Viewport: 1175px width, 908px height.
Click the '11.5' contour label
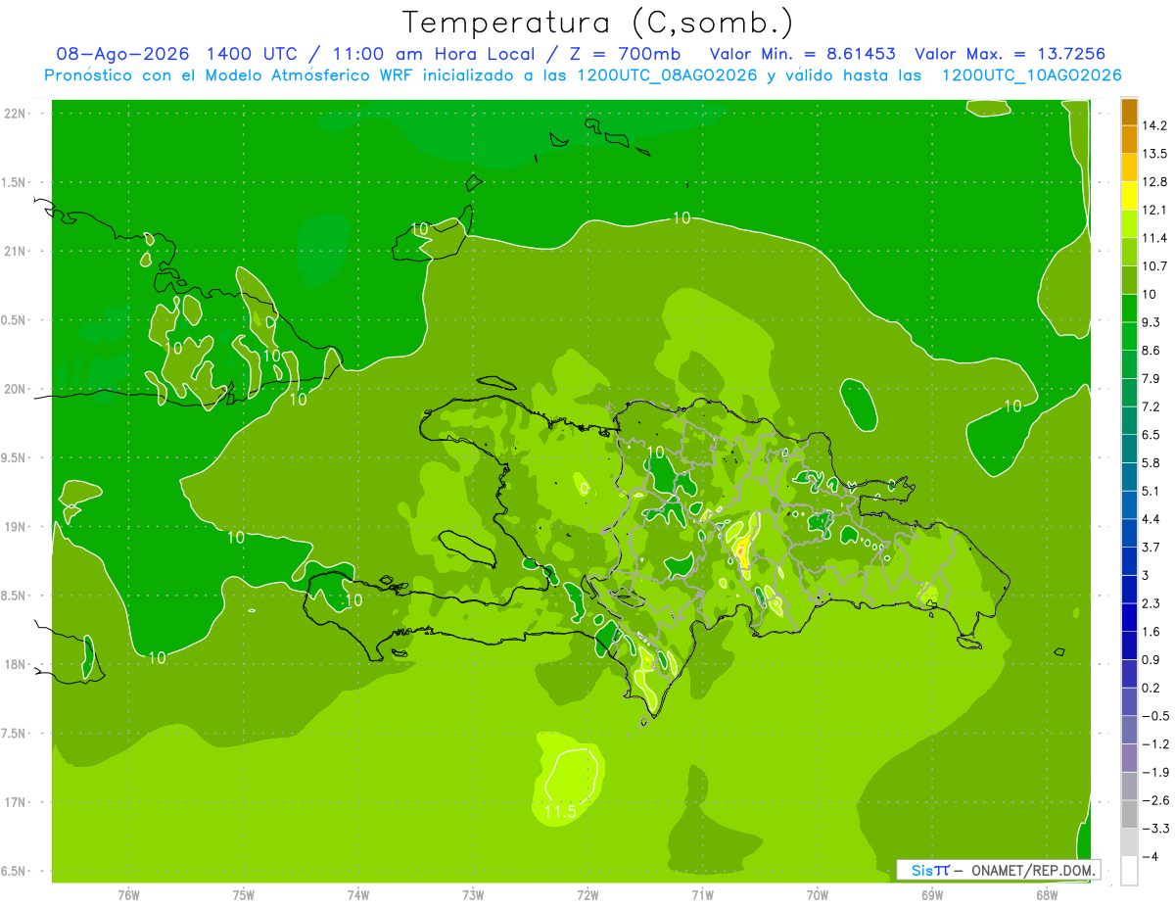pyautogui.click(x=559, y=812)
